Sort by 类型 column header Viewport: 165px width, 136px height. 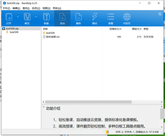point(146,29)
